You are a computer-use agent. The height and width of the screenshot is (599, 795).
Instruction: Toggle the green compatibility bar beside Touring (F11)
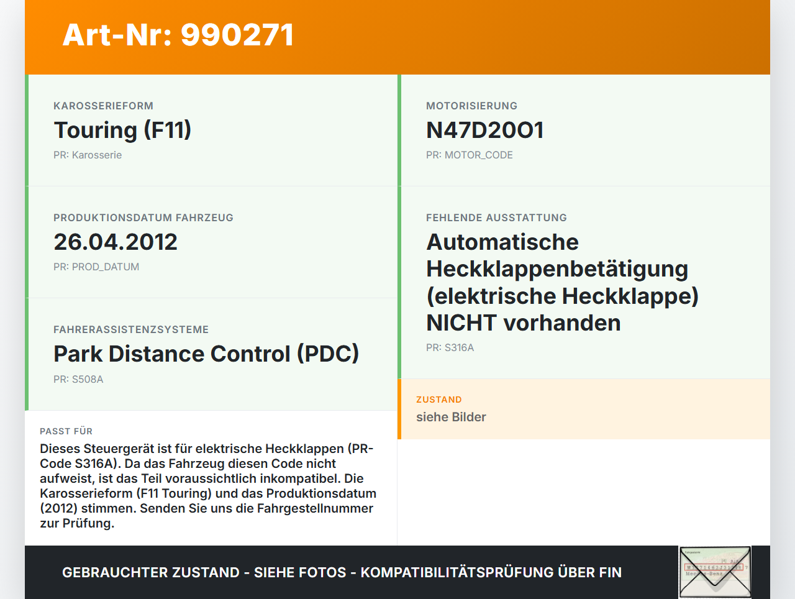coord(27,129)
